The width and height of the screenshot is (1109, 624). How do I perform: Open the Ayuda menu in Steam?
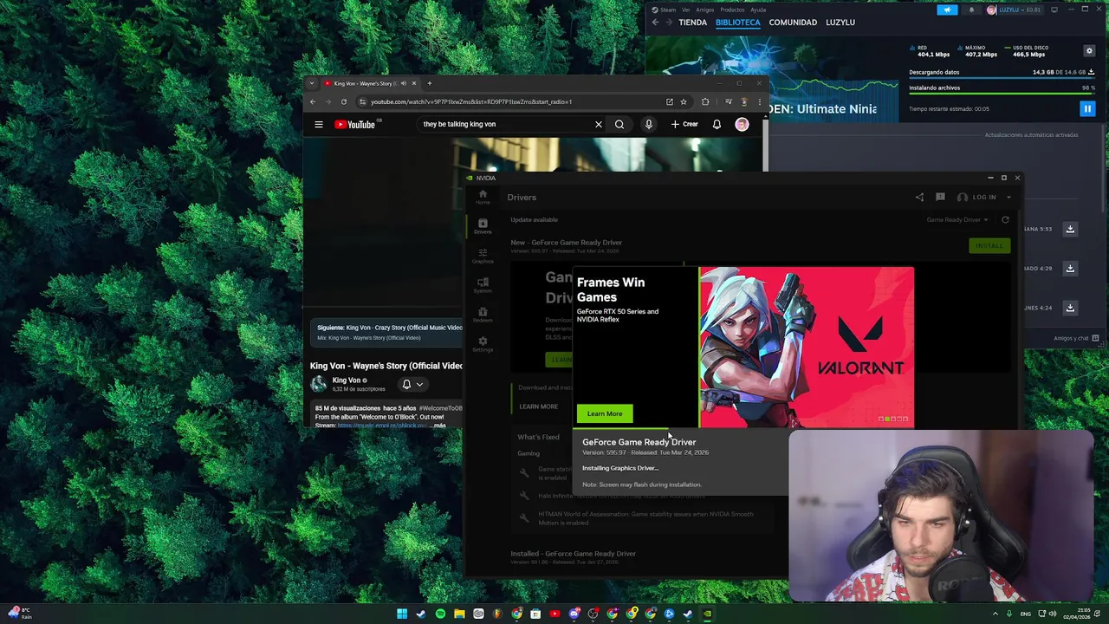[x=758, y=10]
